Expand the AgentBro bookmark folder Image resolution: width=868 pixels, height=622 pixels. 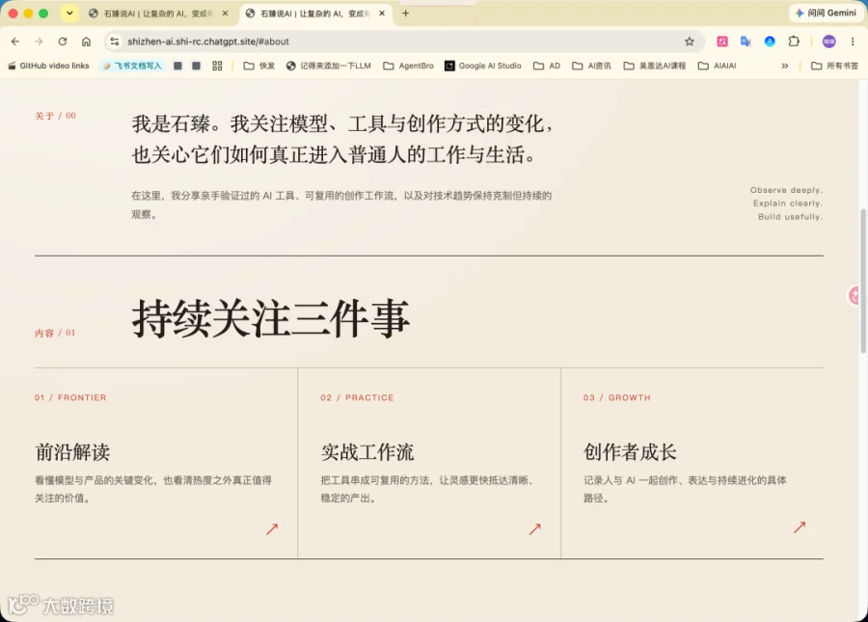click(409, 66)
